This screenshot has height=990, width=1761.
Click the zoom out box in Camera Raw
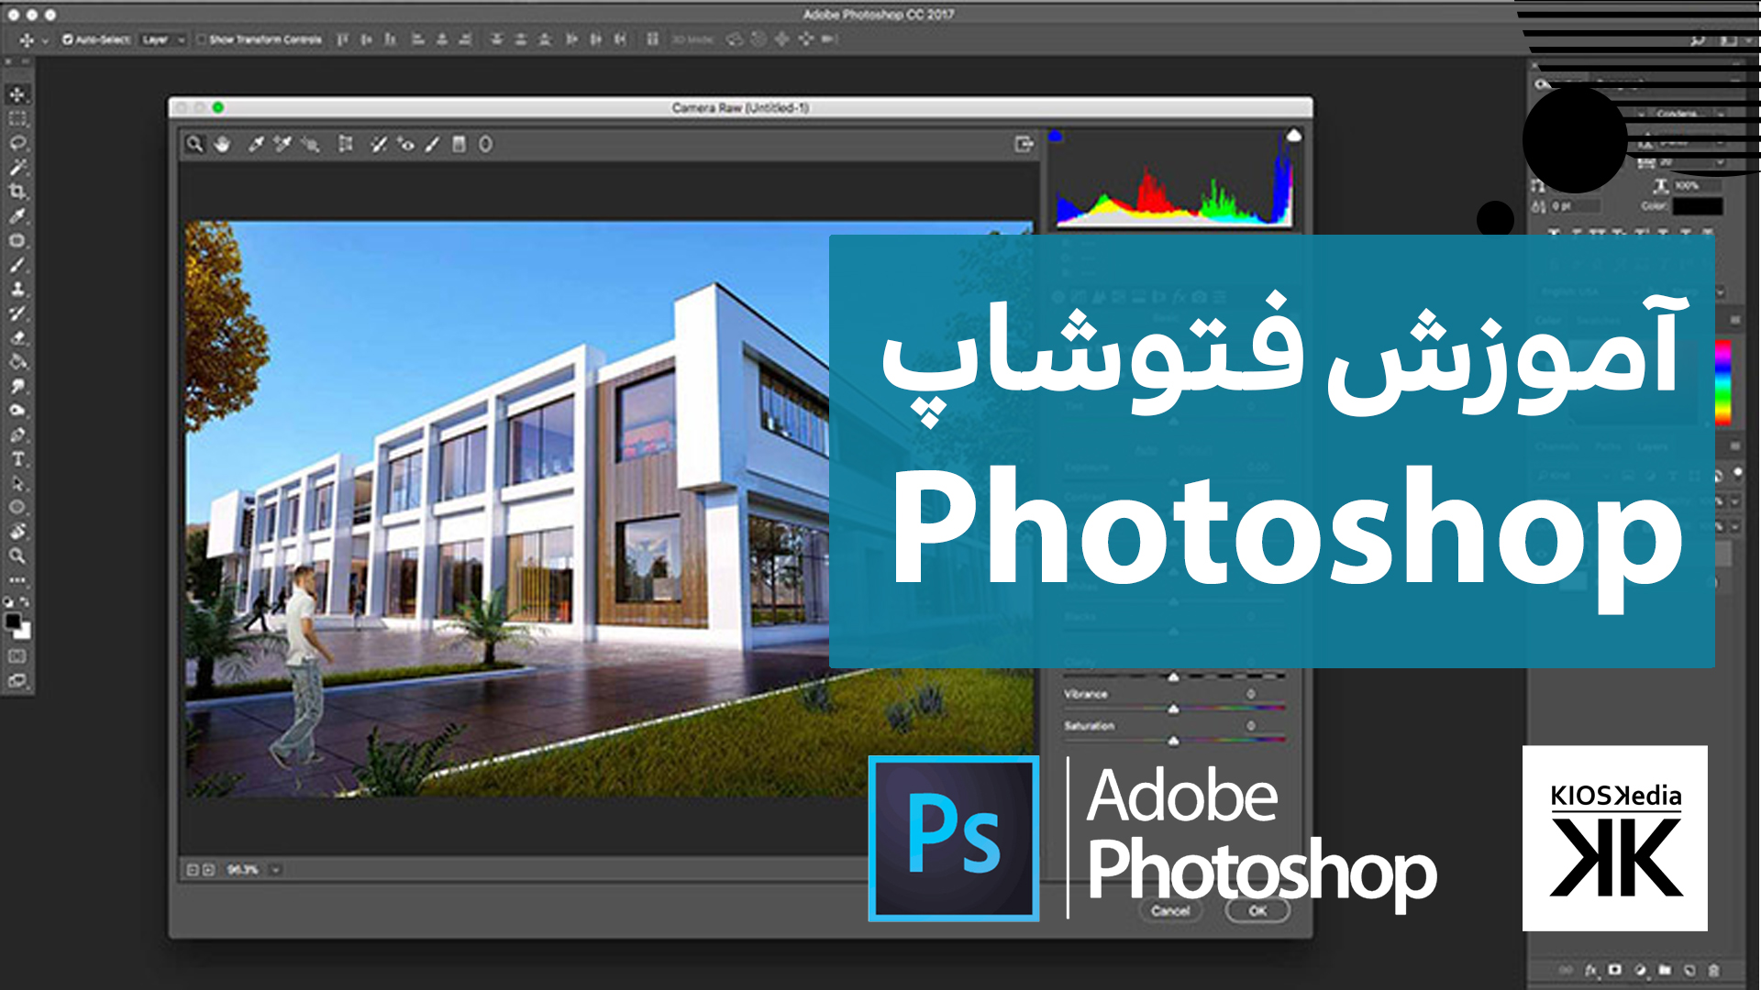tap(193, 870)
